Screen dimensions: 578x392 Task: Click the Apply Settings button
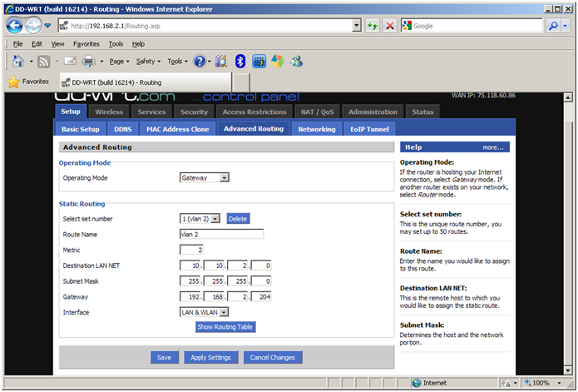pyautogui.click(x=211, y=357)
